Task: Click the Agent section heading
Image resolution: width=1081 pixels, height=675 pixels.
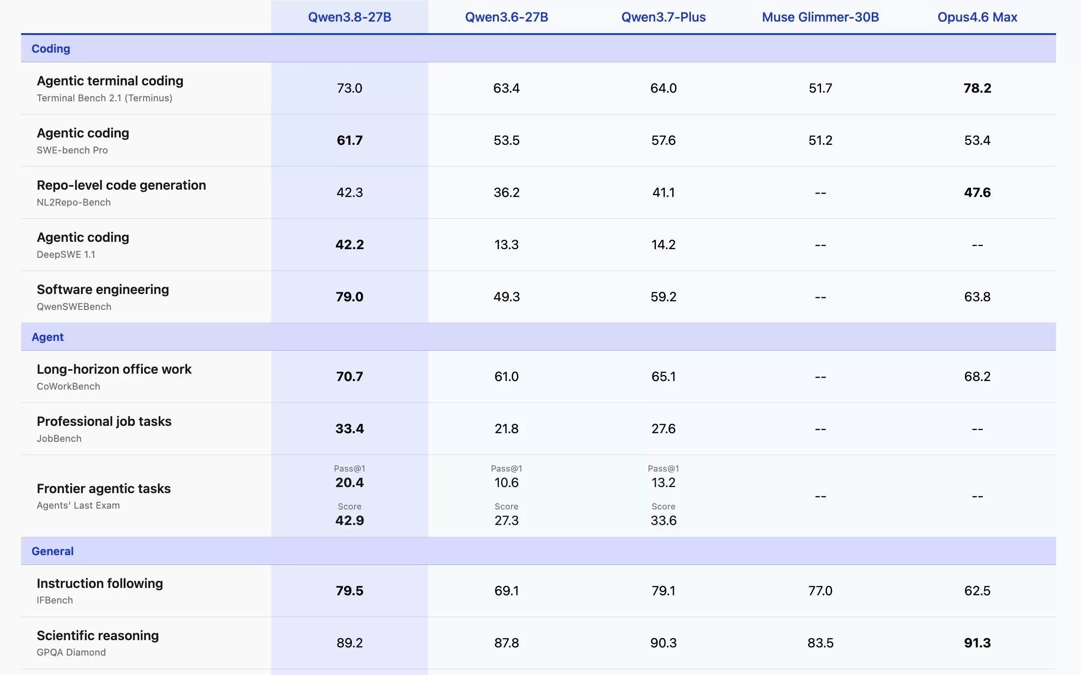Action: 48,337
